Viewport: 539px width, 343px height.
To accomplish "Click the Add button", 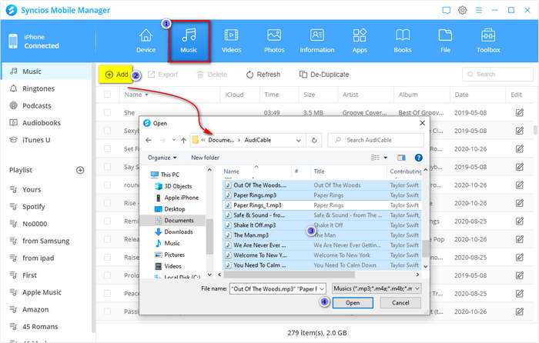I will (x=116, y=75).
